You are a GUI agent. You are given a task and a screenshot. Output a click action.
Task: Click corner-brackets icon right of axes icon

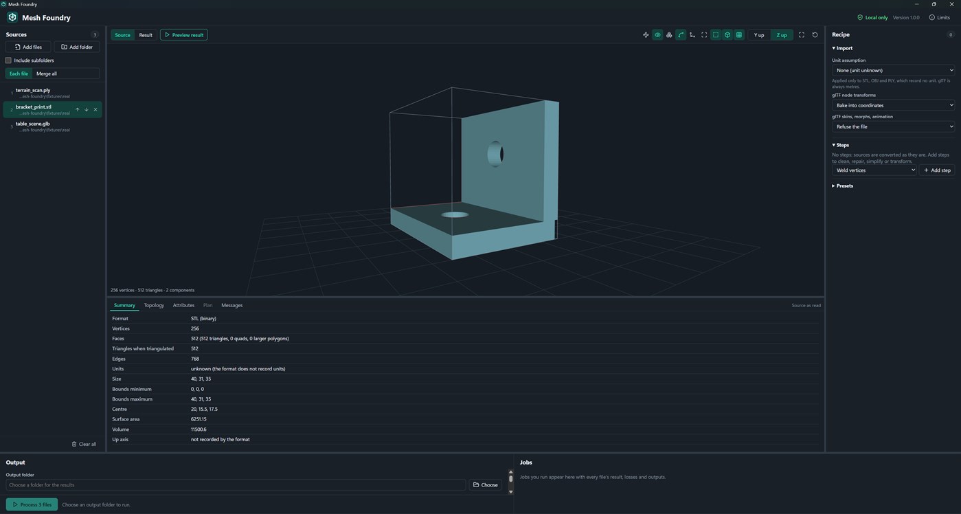coord(704,35)
